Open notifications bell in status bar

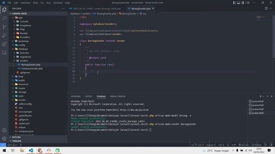coord(271,145)
